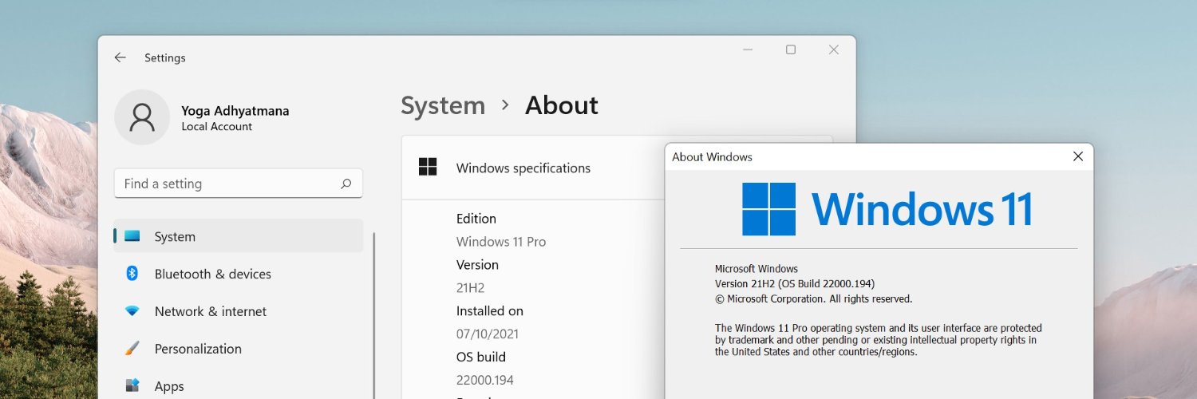
Task: Select the Version label in specifications
Action: pyautogui.click(x=477, y=265)
